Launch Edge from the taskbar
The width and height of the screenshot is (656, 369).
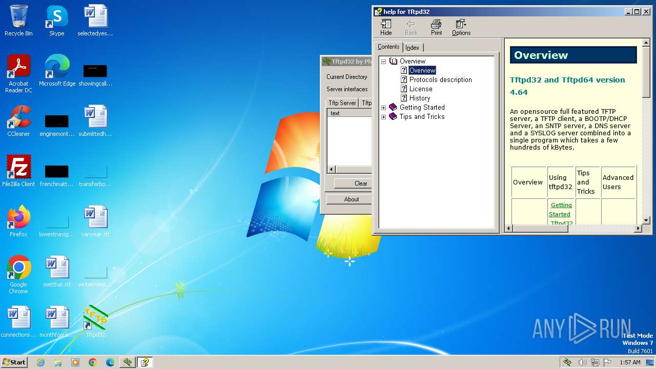point(110,362)
